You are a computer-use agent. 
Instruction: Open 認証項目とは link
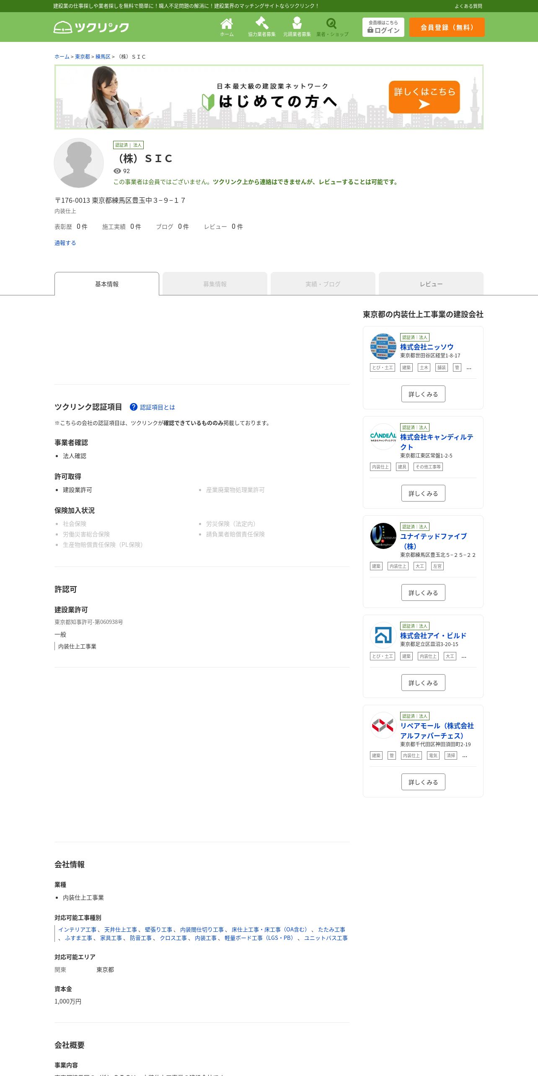pyautogui.click(x=158, y=407)
